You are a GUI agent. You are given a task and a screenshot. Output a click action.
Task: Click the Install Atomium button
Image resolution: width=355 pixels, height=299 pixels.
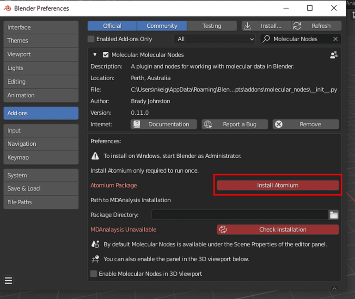tap(277, 185)
